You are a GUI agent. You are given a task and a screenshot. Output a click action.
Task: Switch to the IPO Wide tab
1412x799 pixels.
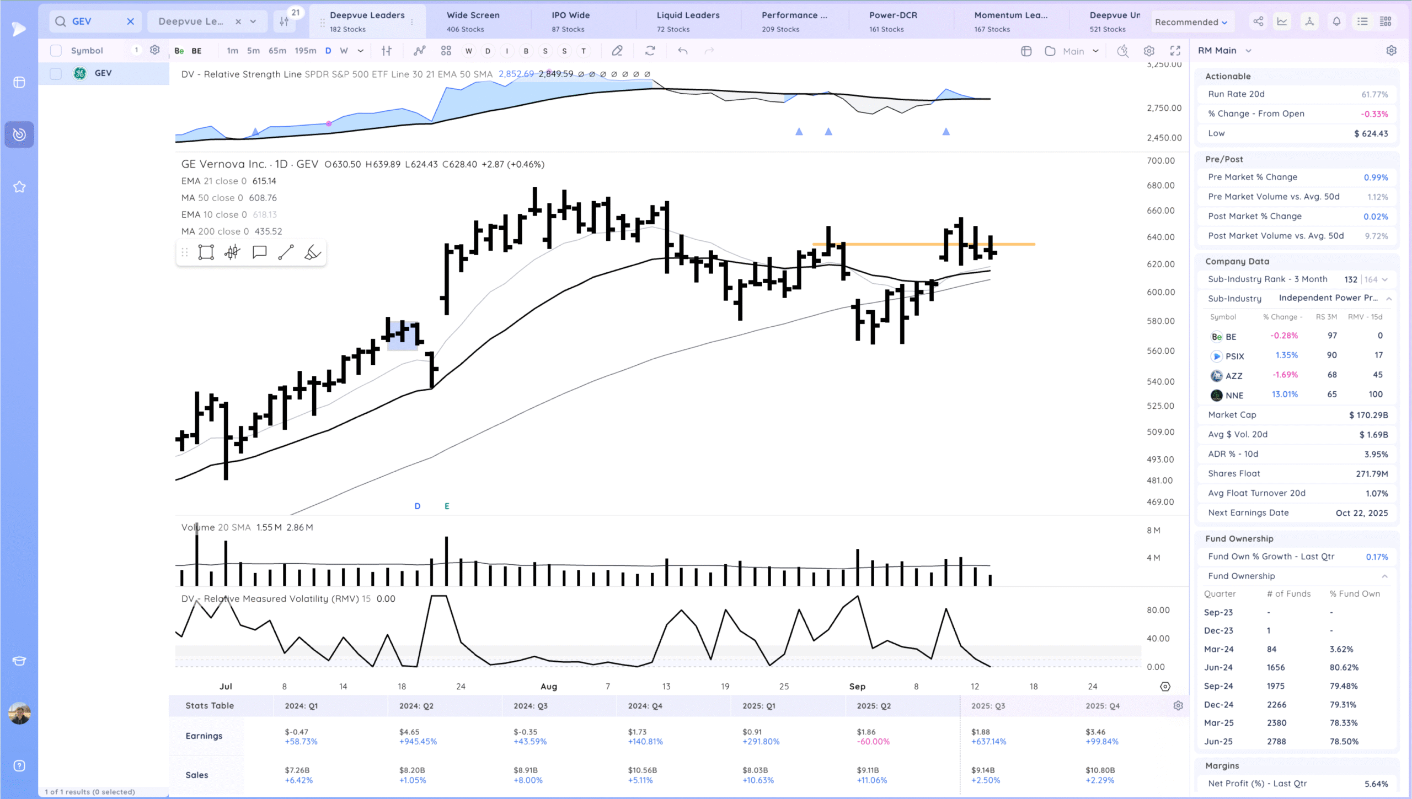tap(570, 21)
